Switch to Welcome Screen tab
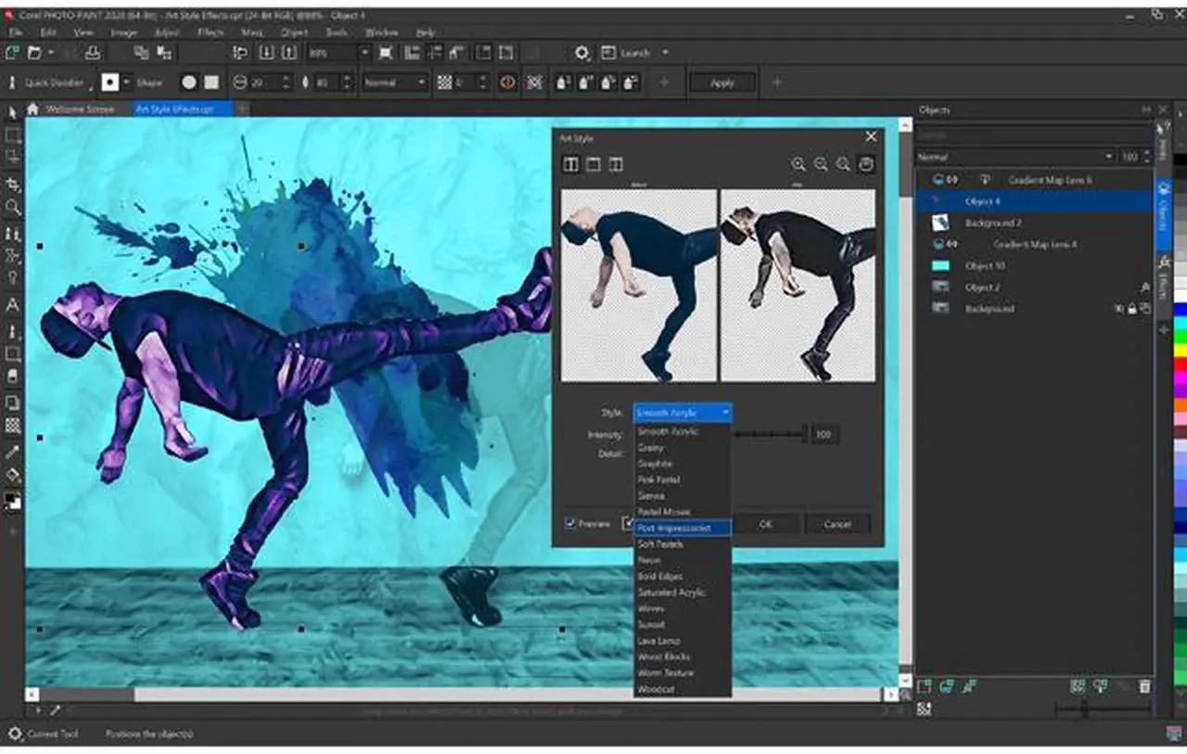 (81, 109)
